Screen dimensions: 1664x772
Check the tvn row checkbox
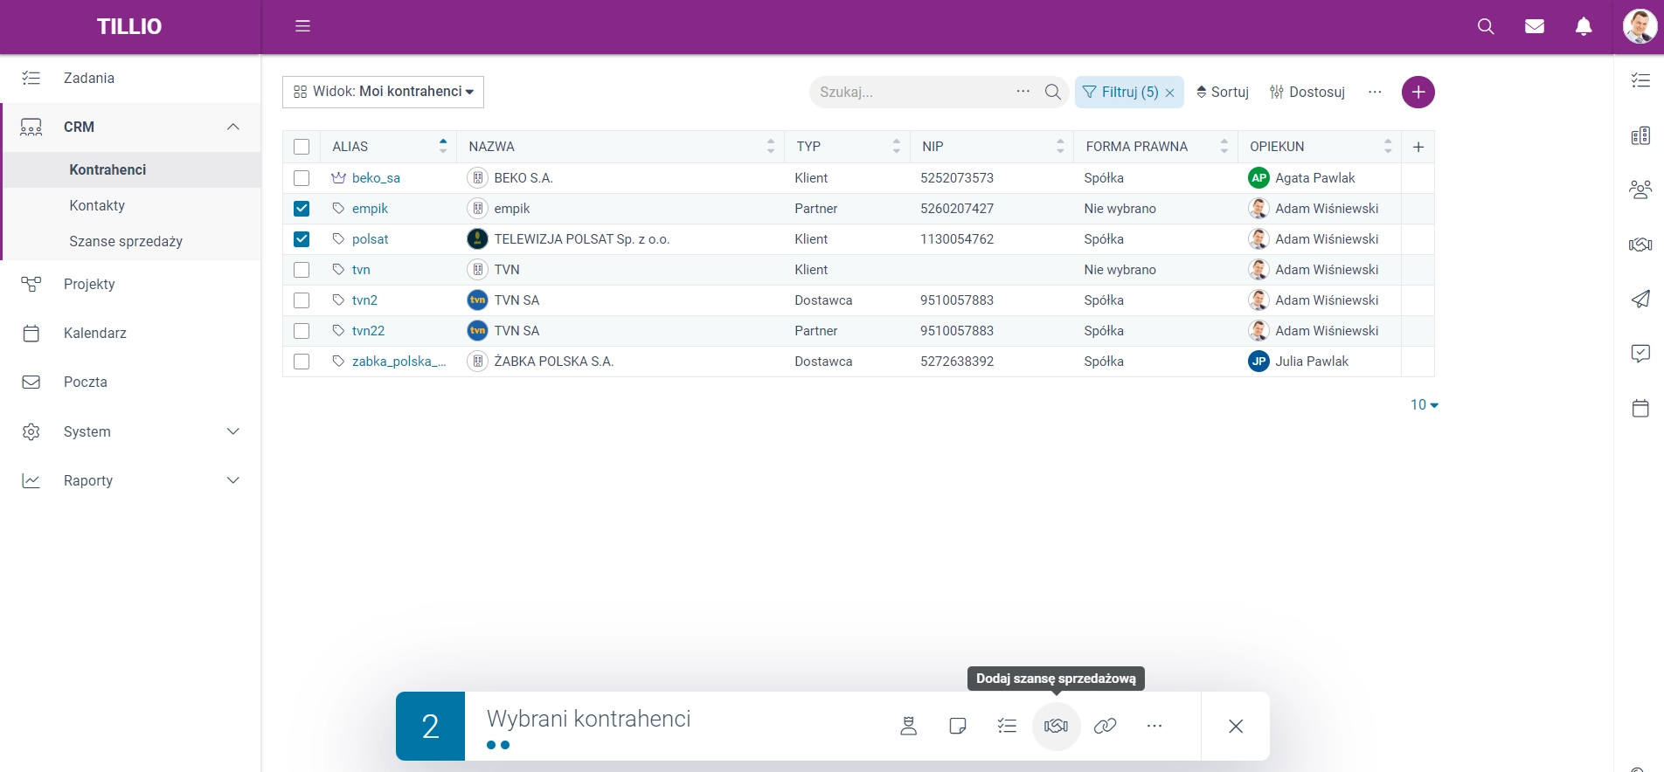pos(302,270)
